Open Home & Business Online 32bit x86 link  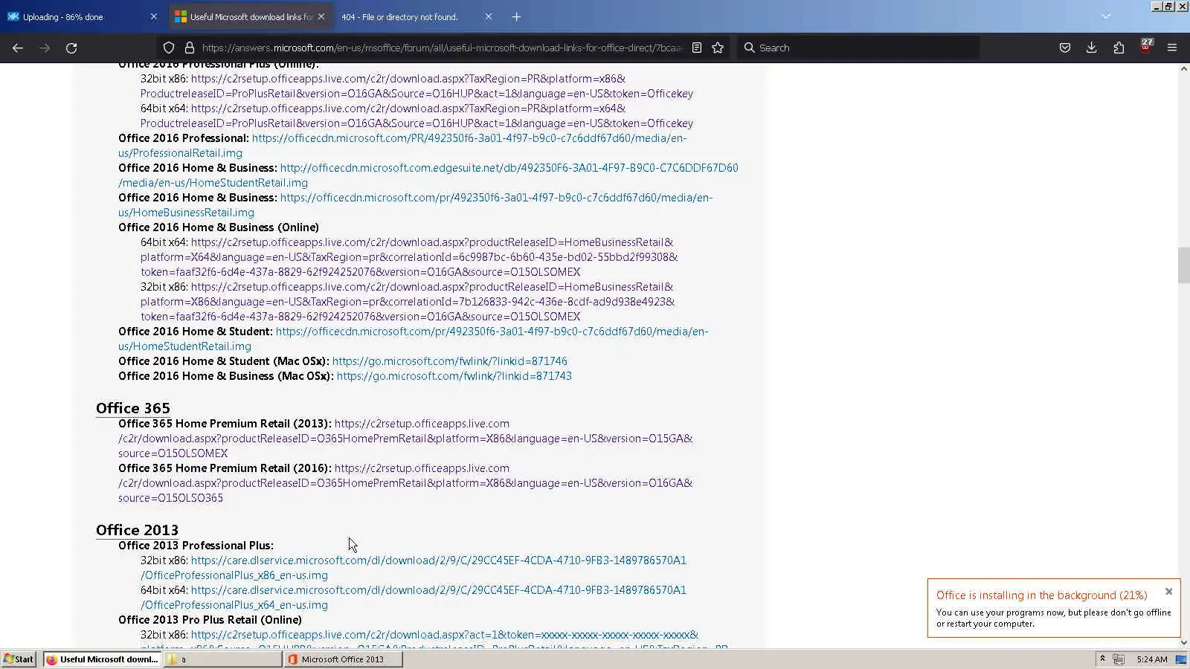[408, 302]
